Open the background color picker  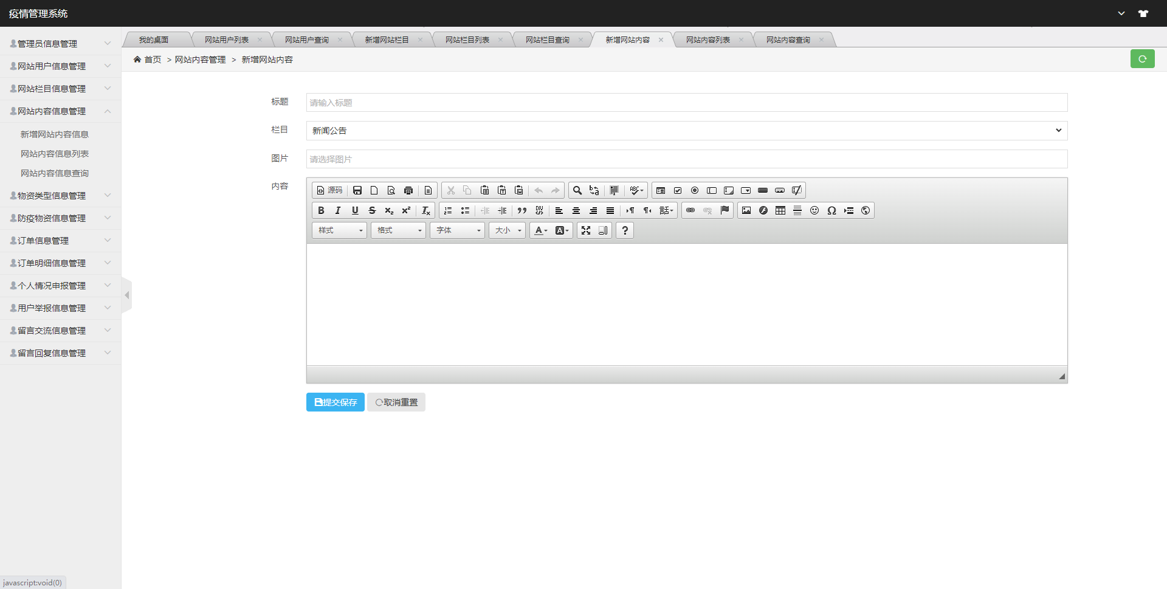pos(562,230)
